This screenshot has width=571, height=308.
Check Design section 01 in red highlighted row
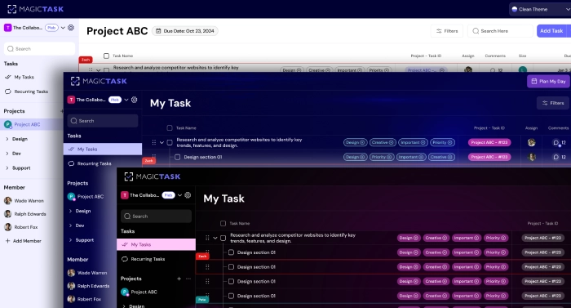point(231,267)
